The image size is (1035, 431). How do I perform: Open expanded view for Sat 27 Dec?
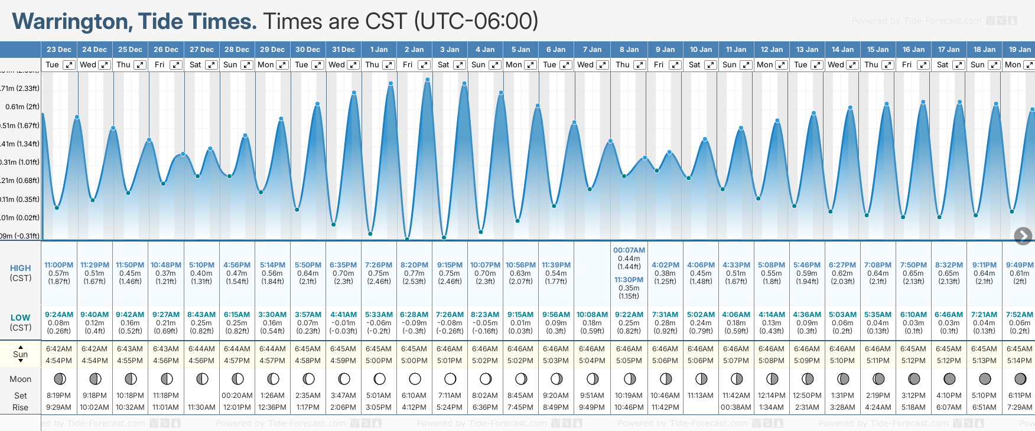pos(211,65)
